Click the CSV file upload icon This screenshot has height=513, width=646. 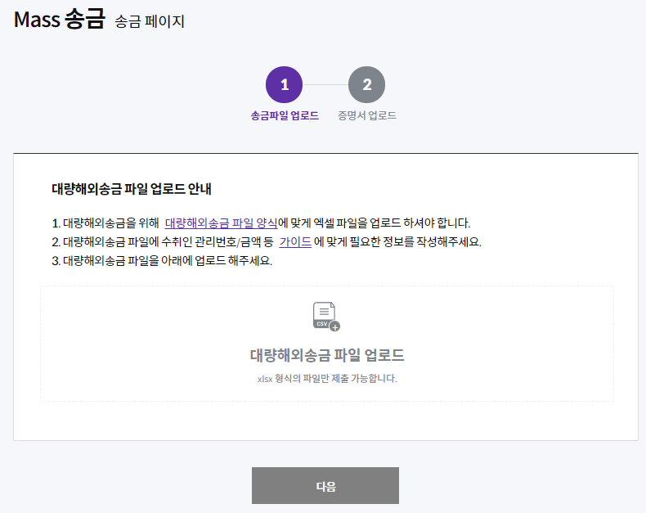(326, 317)
